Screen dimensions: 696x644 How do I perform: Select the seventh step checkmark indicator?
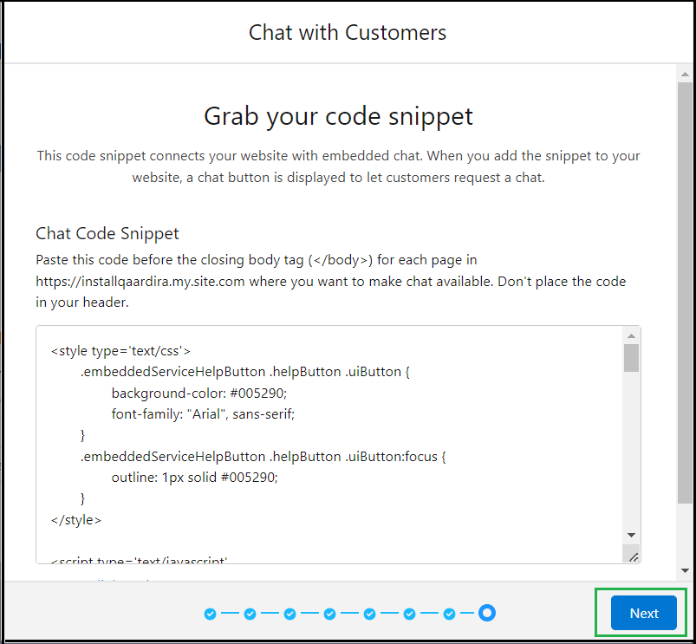click(448, 613)
